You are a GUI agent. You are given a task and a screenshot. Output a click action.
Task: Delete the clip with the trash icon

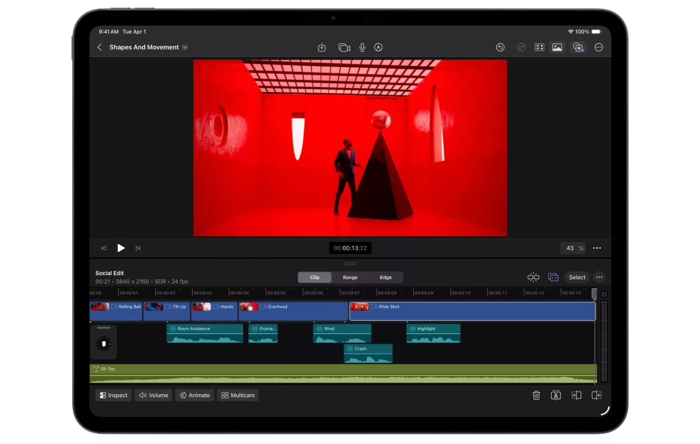[536, 395]
